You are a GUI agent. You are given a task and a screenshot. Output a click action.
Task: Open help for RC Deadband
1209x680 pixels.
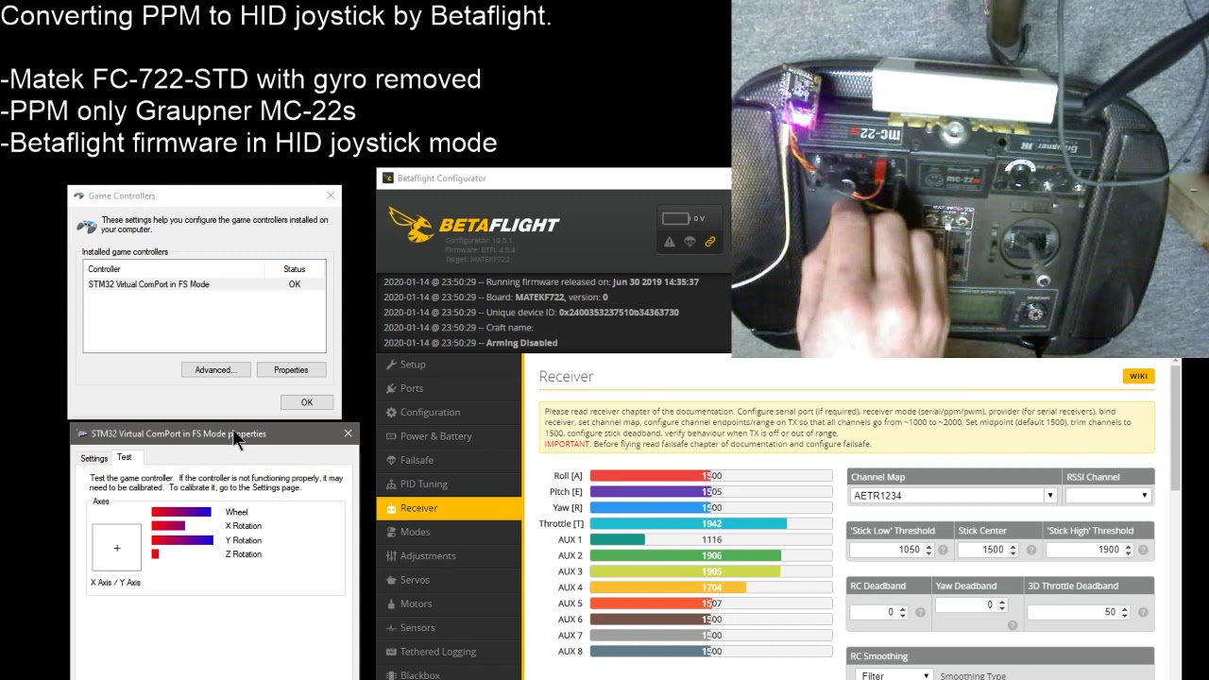pos(920,613)
